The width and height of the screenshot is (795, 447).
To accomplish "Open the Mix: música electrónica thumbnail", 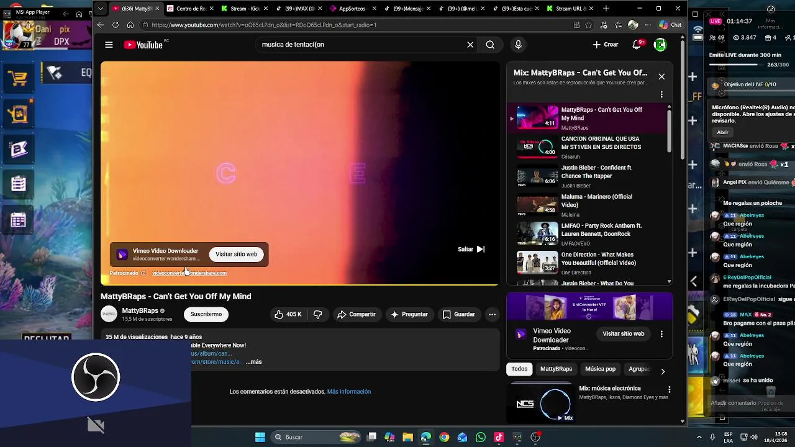I will pos(542,403).
